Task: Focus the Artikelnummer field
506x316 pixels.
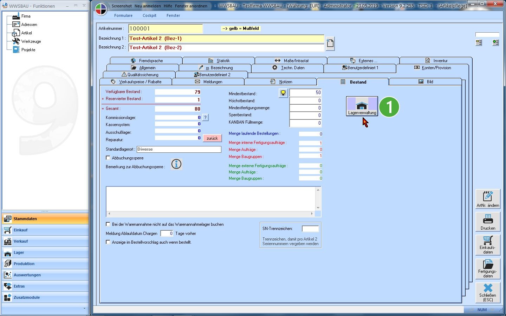Action: 166,29
